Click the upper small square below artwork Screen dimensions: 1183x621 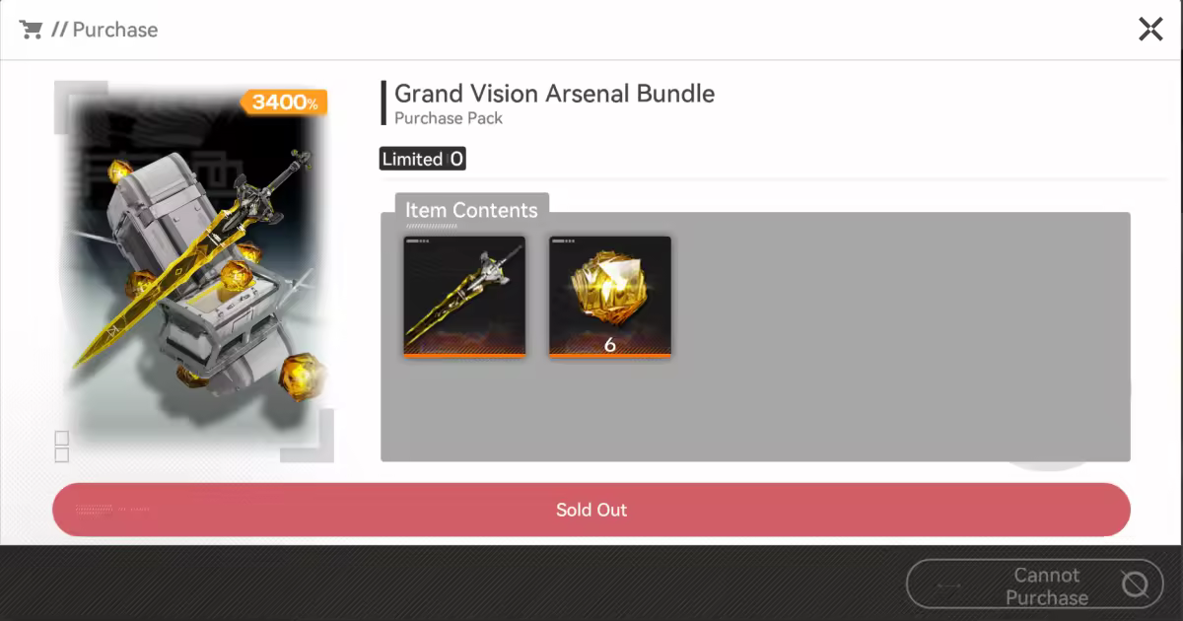(62, 438)
